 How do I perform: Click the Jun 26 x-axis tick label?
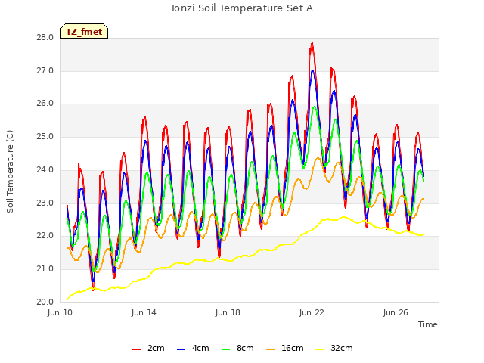click(x=396, y=312)
